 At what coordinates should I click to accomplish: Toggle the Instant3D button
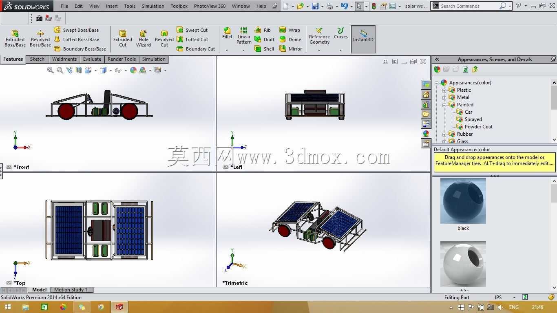(363, 39)
